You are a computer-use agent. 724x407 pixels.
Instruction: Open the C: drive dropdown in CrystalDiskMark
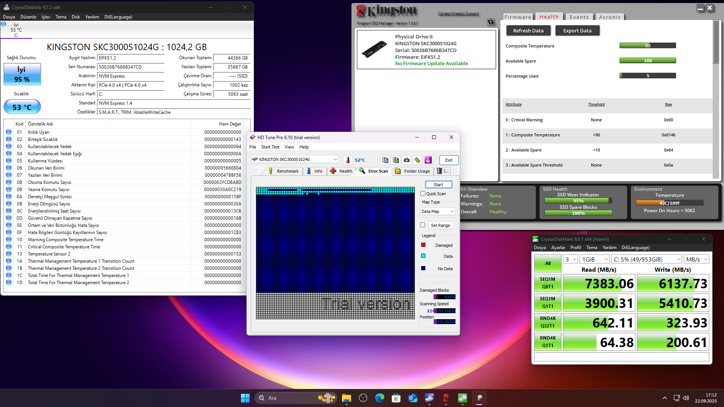click(647, 259)
